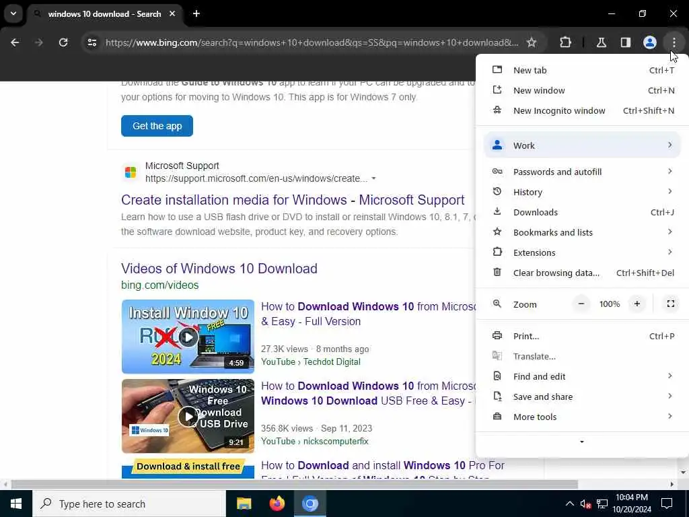
Task: Open Chrome Labs flask icon
Action: coord(602,42)
